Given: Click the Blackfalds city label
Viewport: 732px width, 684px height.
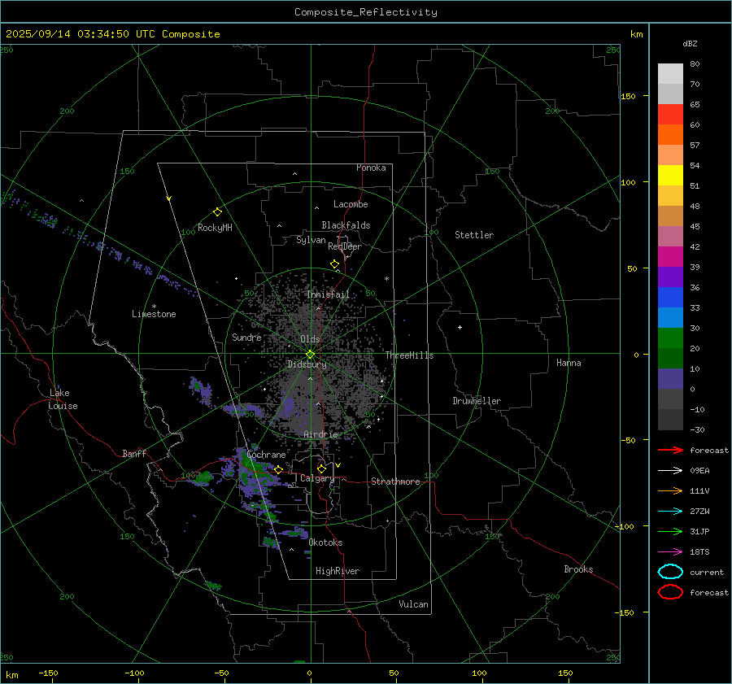Looking at the screenshot, I should (346, 225).
